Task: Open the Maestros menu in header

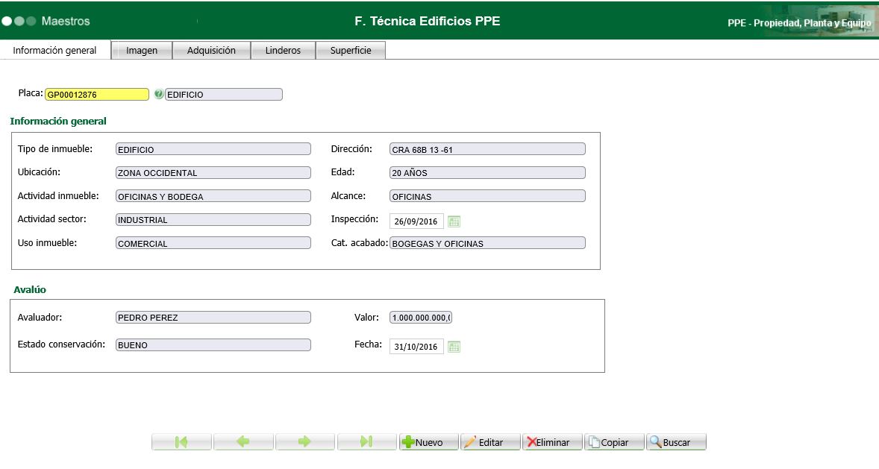Action: (66, 22)
